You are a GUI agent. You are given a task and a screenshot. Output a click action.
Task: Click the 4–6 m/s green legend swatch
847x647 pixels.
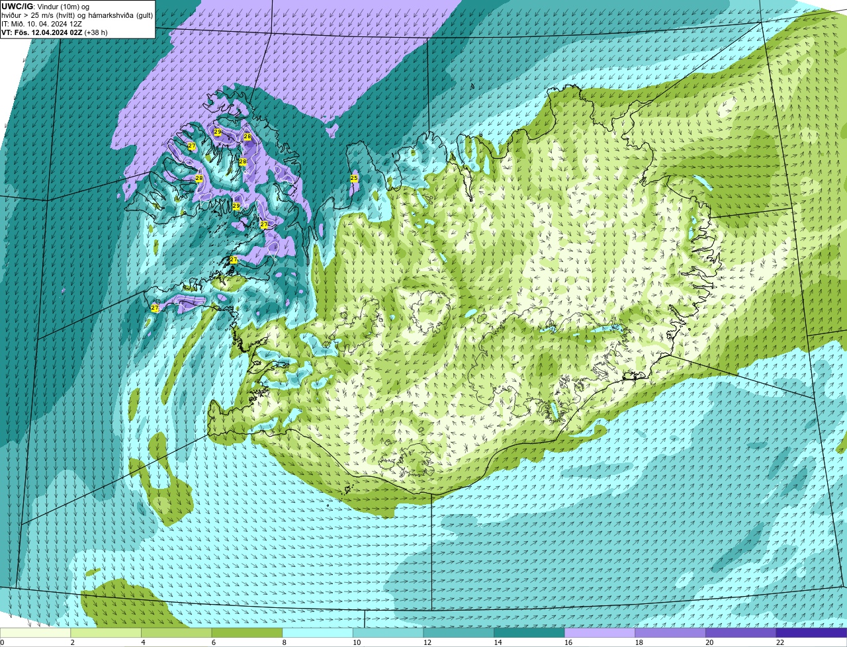(176, 632)
